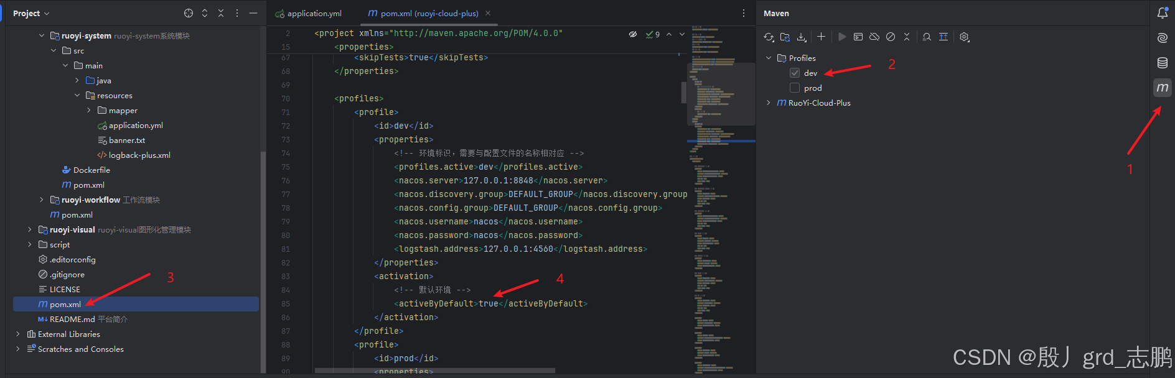Click inspection widget showing 9 problems
This screenshot has width=1175, height=378.
point(653,34)
